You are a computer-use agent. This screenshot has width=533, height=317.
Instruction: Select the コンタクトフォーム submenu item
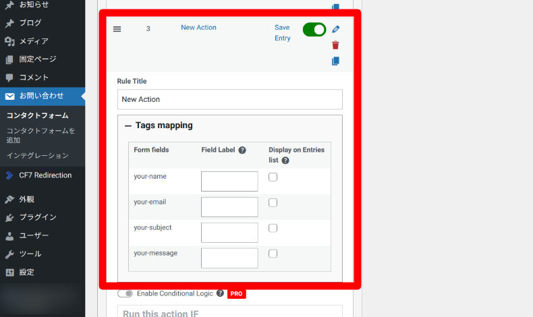click(37, 115)
